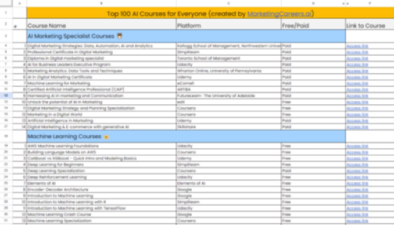Open the MarketingCareers.ai link in the title
Image resolution: width=394 pixels, height=225 pixels.
tap(279, 14)
